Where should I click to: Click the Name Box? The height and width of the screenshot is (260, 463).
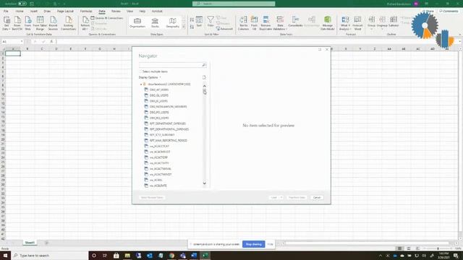click(12, 42)
